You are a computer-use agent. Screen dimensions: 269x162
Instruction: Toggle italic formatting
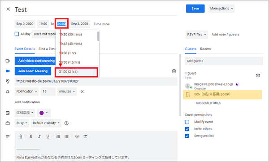(x=39, y=136)
